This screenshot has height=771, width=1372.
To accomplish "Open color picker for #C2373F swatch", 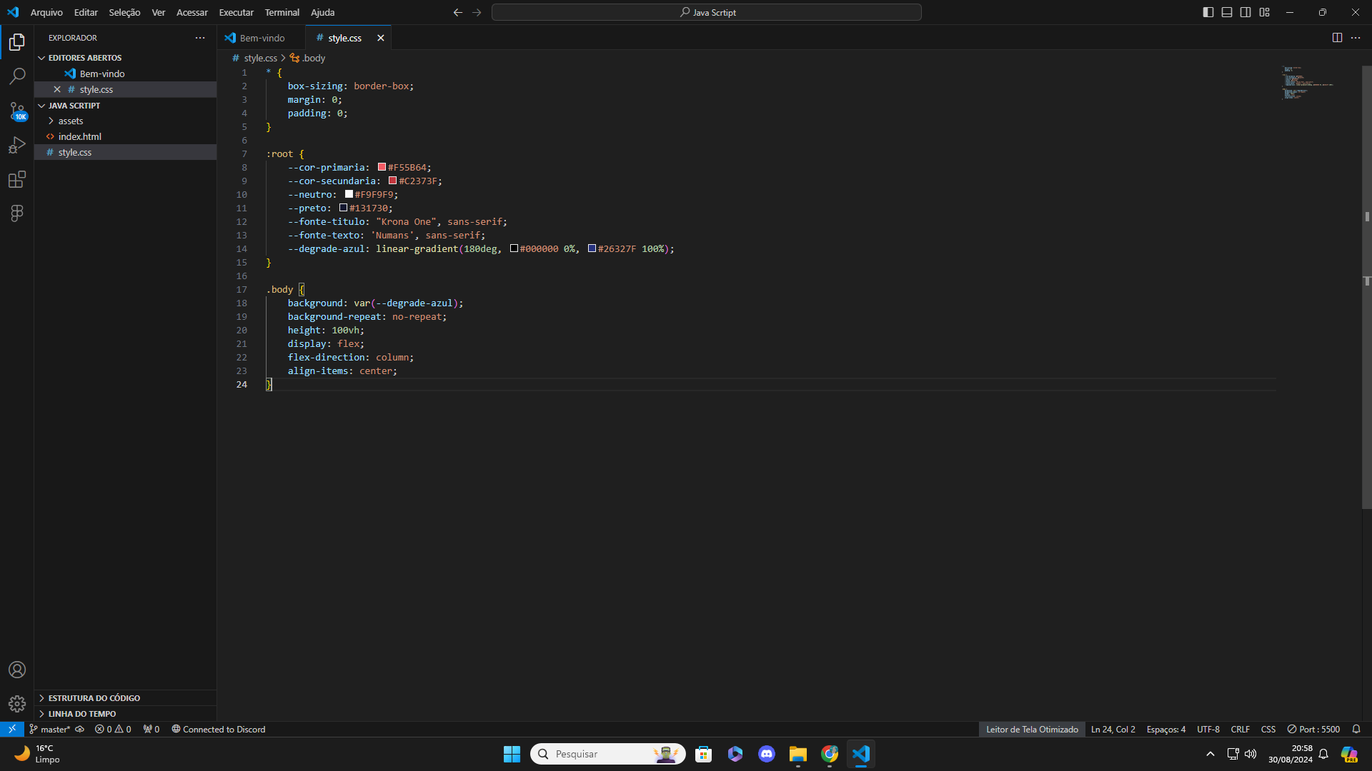I will tap(392, 181).
